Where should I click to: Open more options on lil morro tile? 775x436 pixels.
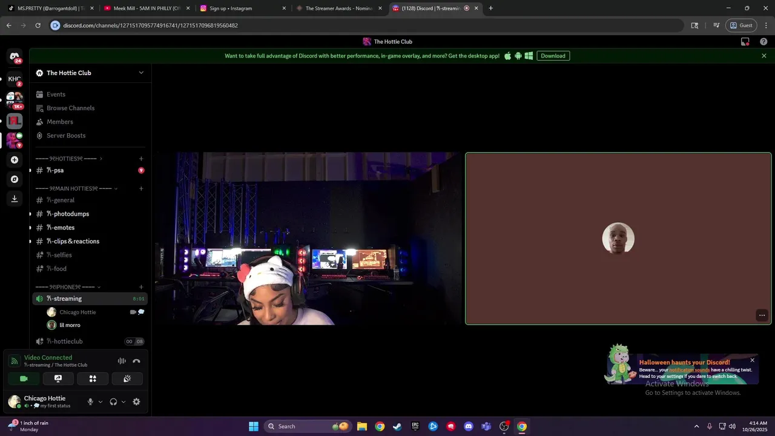point(762,315)
